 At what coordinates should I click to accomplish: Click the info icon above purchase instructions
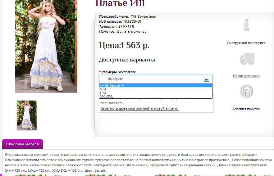tap(246, 25)
